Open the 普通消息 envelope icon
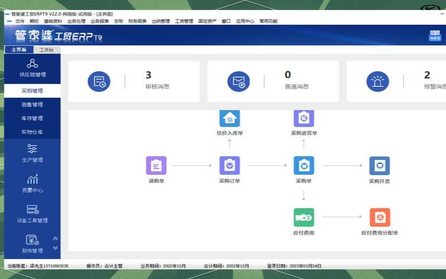Viewport: 446px width, 279px height. (x=239, y=81)
